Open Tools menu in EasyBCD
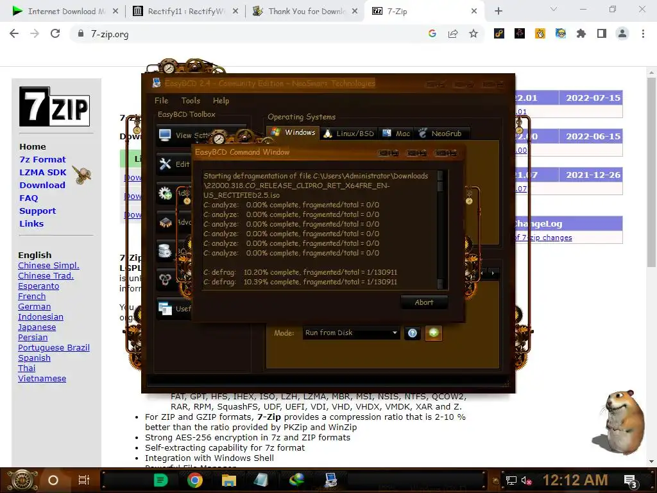 pyautogui.click(x=191, y=101)
